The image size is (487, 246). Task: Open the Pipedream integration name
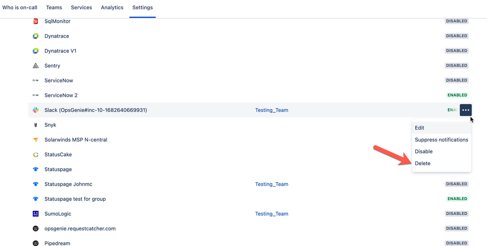(57, 243)
